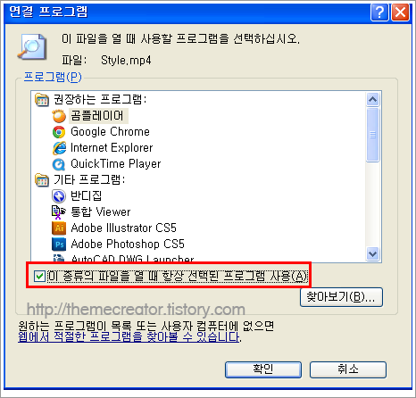Screen dimensions: 416x398
Task: Choose the Adobe Illustrator CS5 icon
Action: coord(59,228)
